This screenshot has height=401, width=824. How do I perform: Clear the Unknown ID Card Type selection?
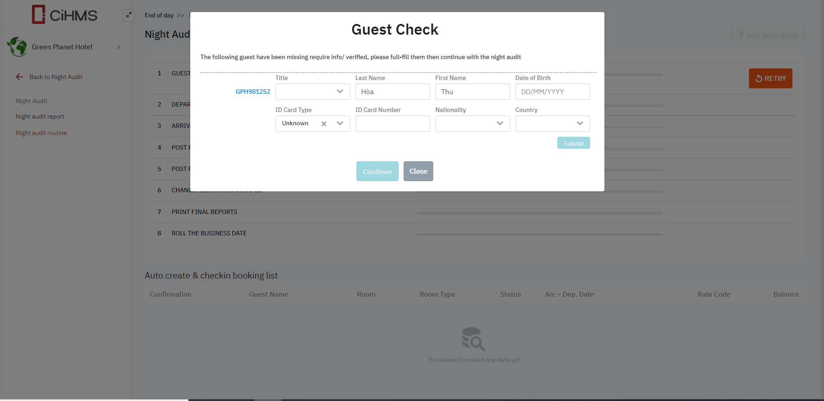324,124
